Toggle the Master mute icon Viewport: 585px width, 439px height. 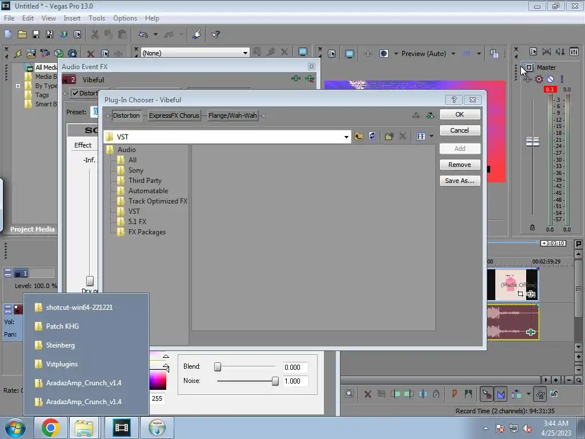[550, 79]
